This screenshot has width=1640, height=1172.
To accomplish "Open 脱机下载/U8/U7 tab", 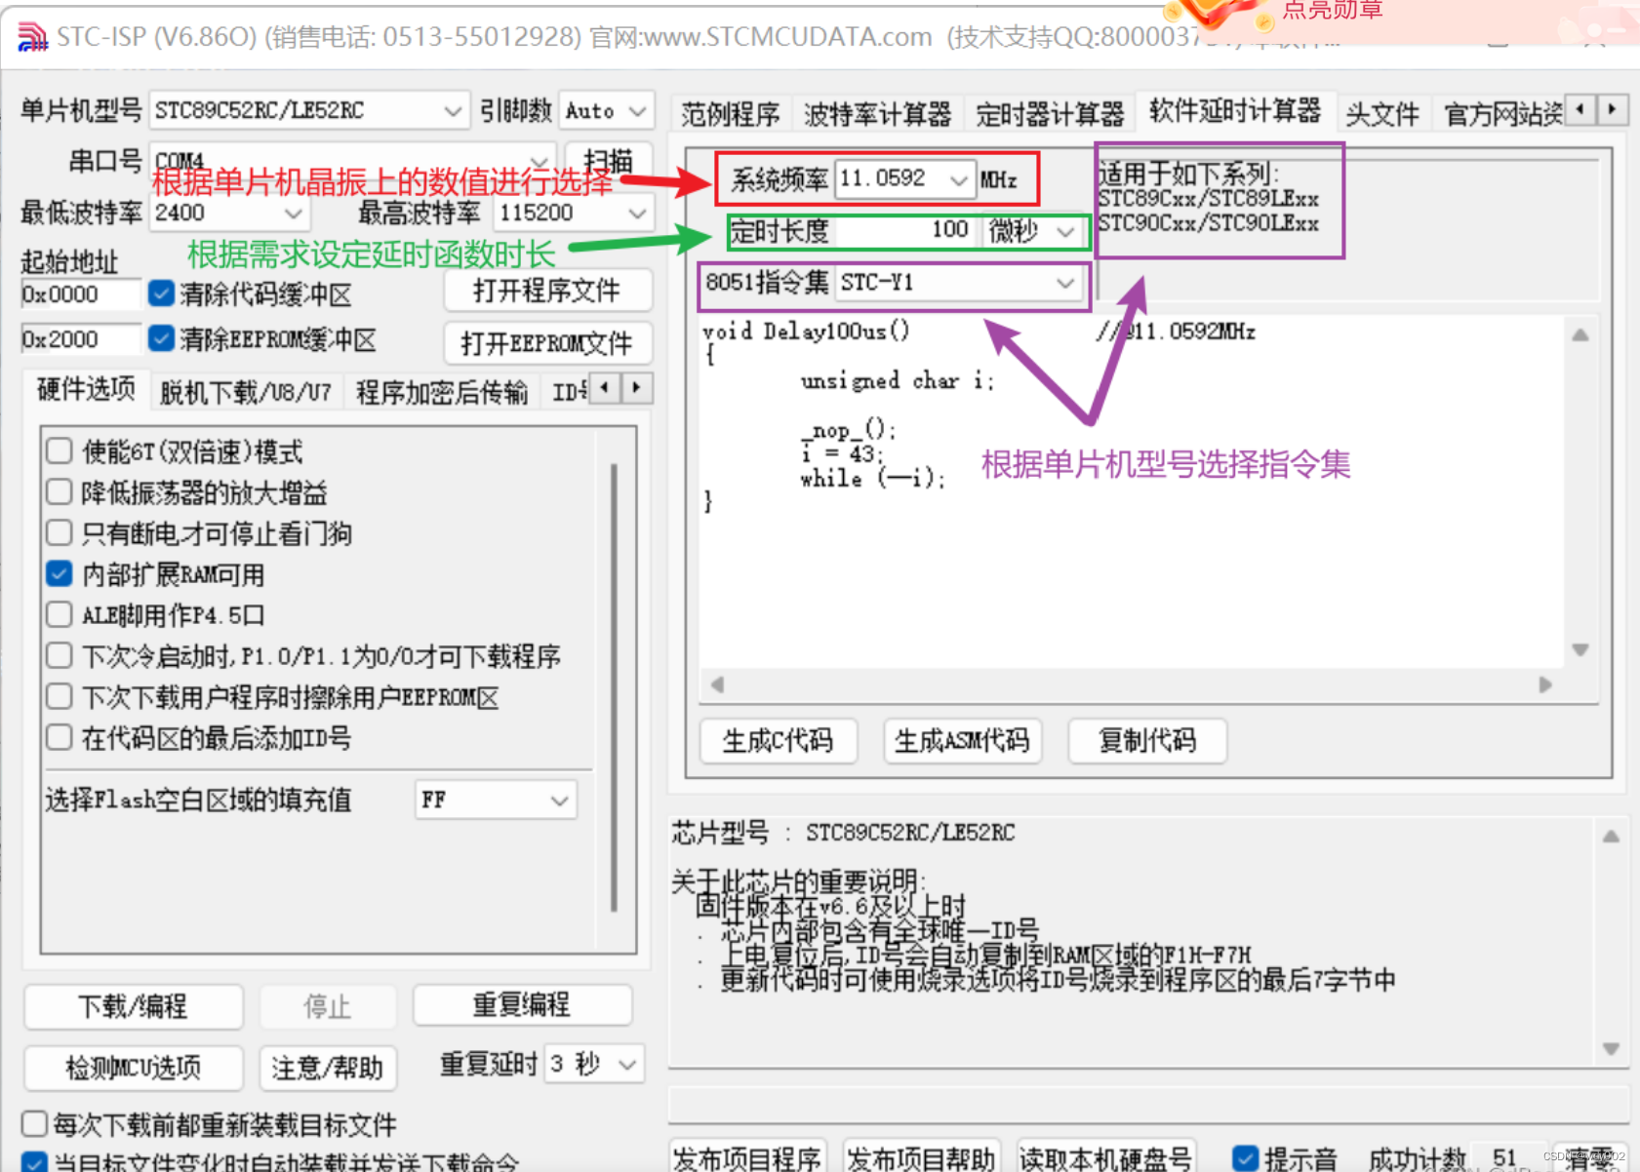I will pyautogui.click(x=246, y=392).
